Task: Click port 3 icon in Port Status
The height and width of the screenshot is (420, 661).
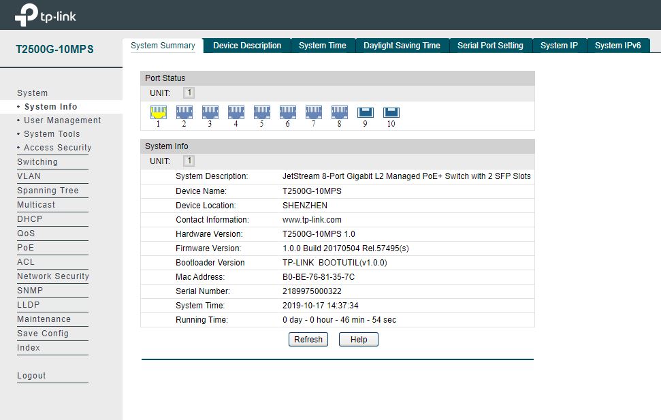Action: pyautogui.click(x=210, y=112)
